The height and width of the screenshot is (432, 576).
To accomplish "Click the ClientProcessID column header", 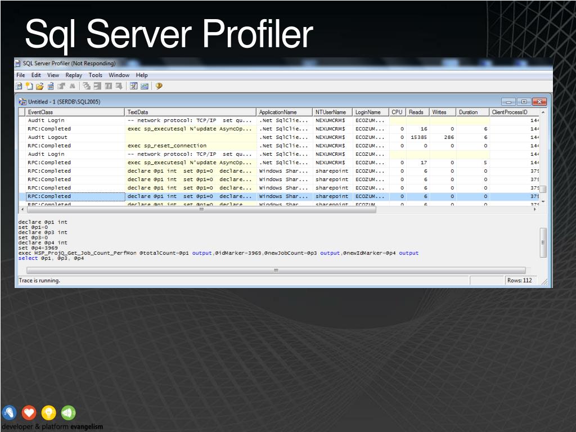I will (x=514, y=112).
